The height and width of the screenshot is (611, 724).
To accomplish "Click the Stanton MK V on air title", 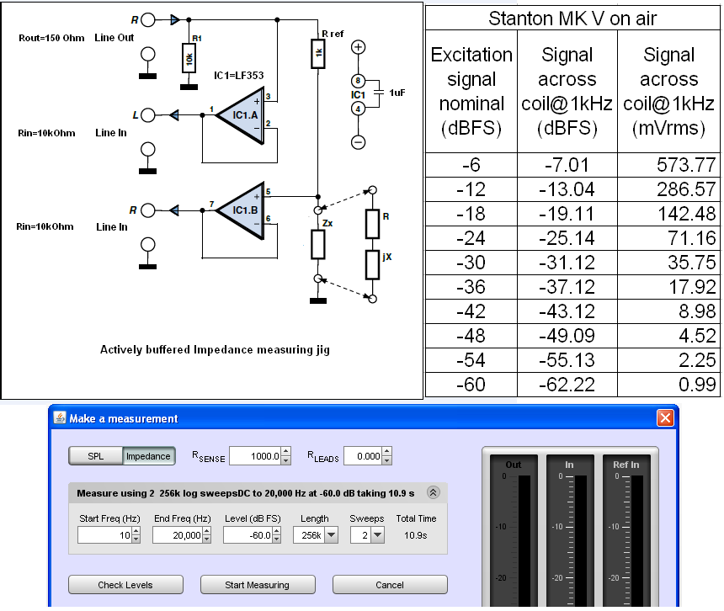I will [x=572, y=19].
